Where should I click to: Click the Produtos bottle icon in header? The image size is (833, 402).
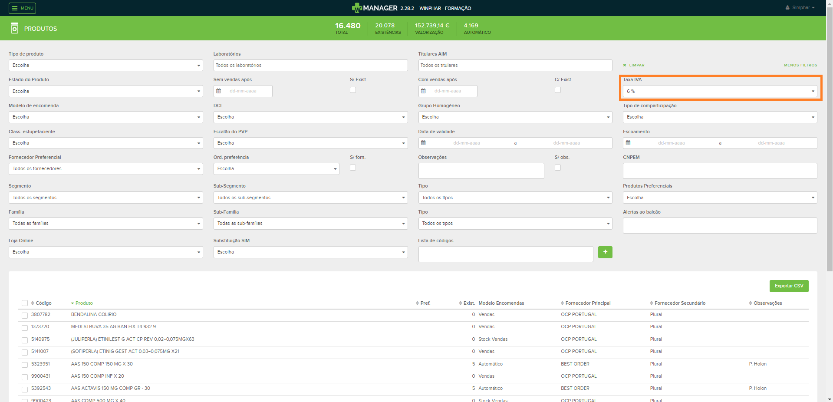[14, 28]
